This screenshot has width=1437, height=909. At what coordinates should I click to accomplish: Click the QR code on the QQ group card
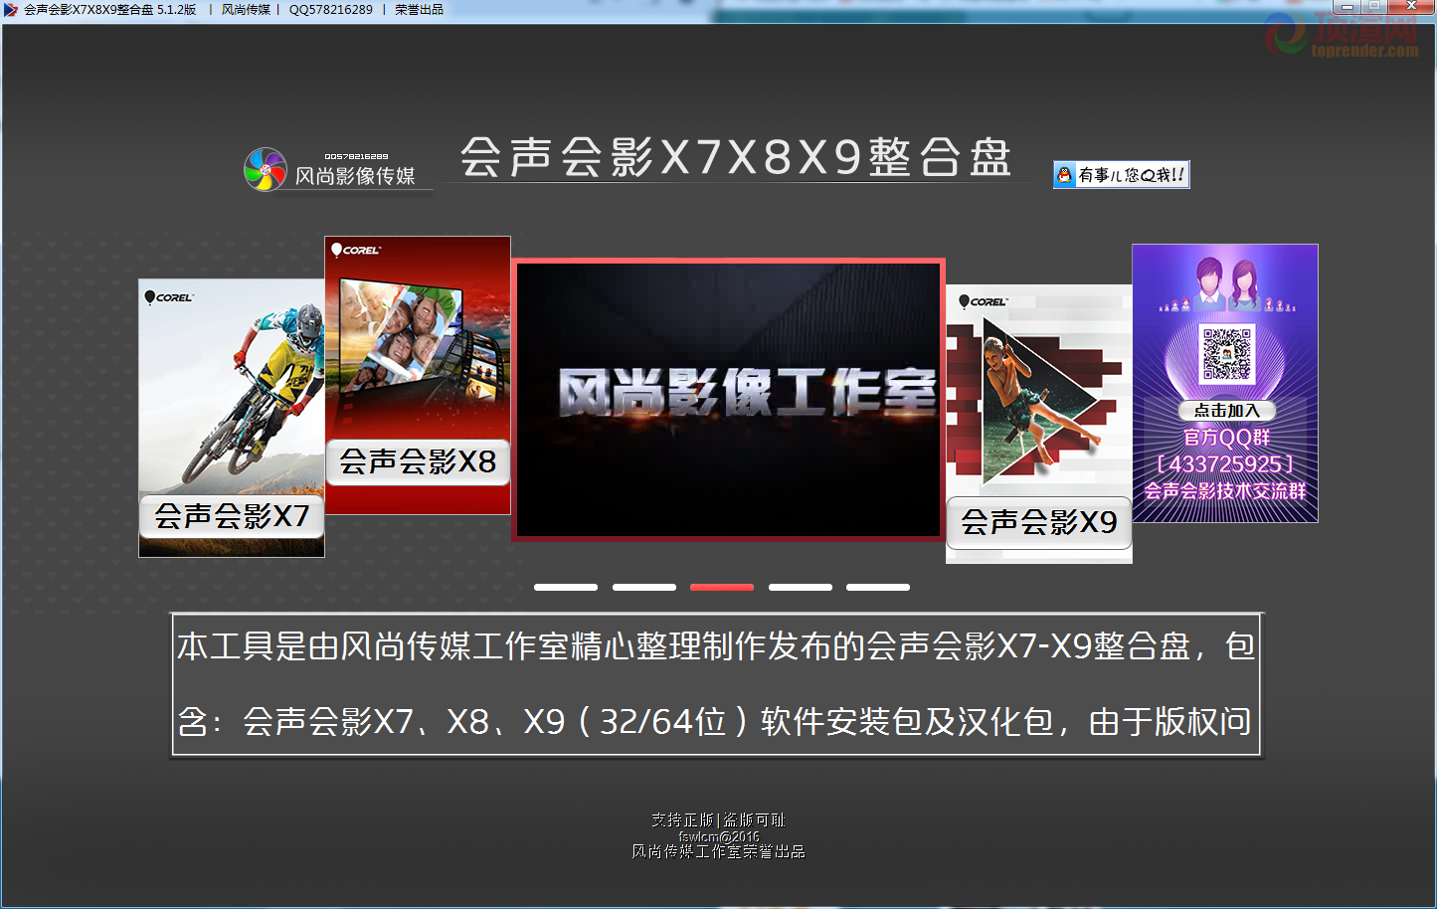pyautogui.click(x=1227, y=354)
